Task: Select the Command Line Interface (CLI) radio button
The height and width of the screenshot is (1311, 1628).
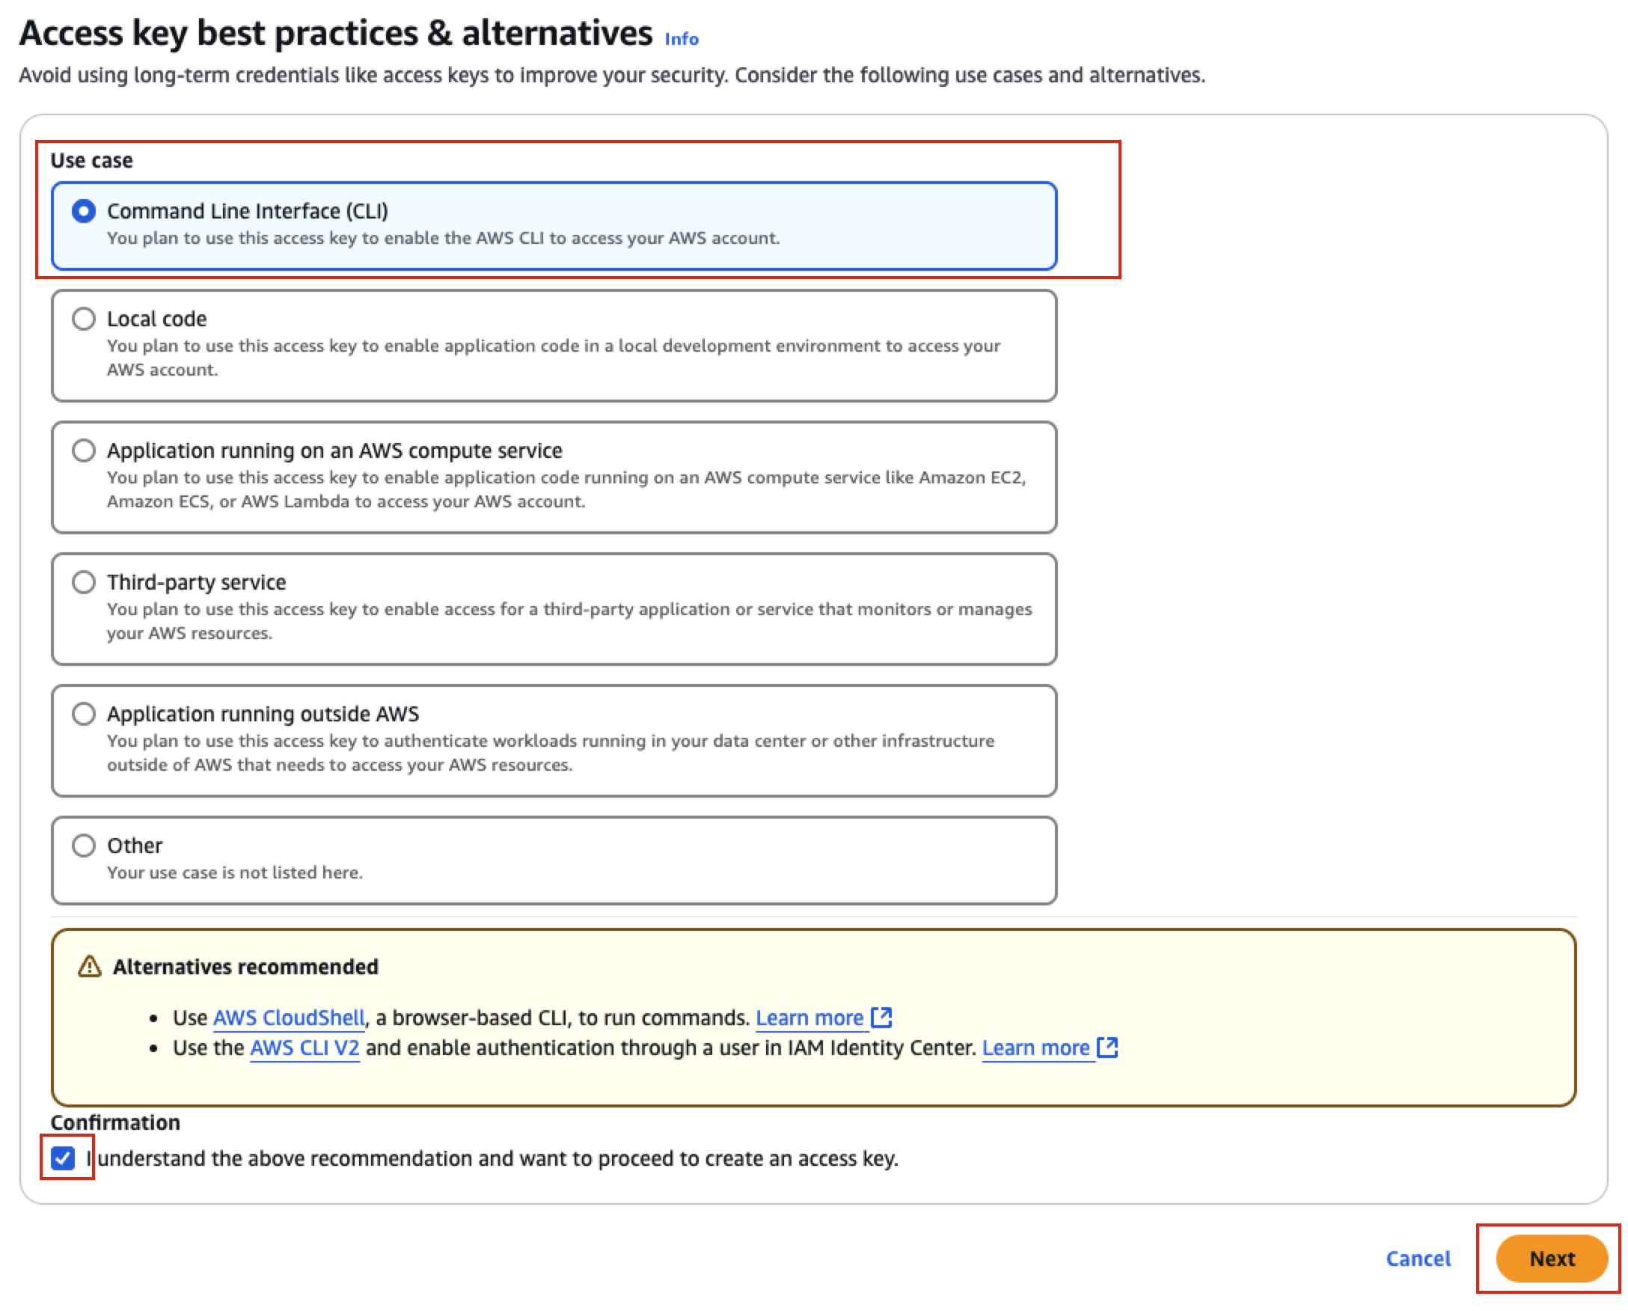Action: (84, 212)
